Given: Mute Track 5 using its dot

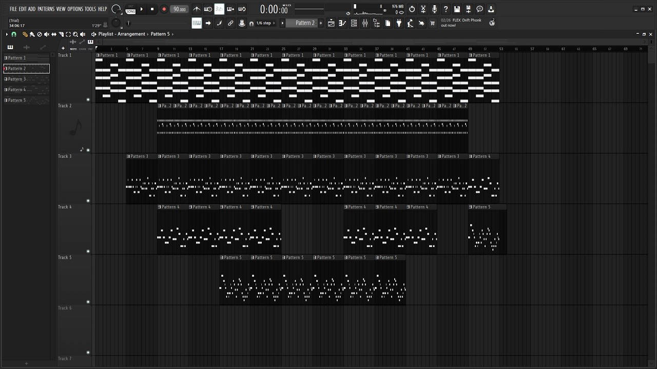Looking at the screenshot, I should 88,302.
